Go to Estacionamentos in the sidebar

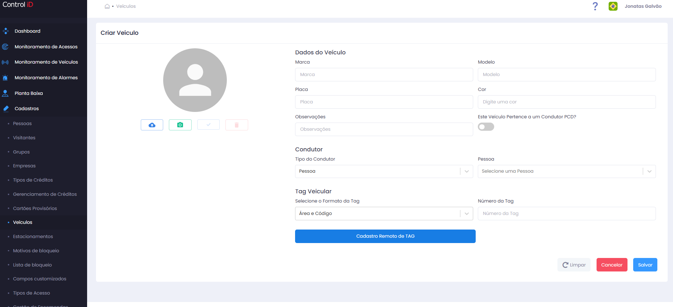click(x=33, y=237)
